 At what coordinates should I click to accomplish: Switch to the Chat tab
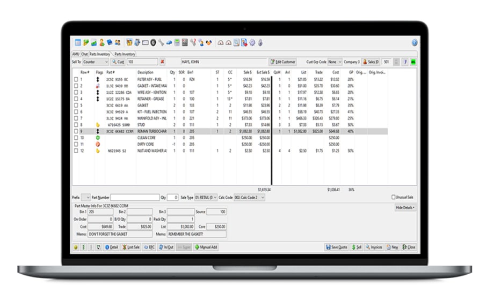click(x=84, y=54)
